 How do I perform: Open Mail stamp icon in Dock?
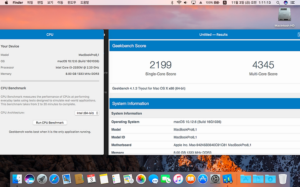pyautogui.click(x=67, y=179)
